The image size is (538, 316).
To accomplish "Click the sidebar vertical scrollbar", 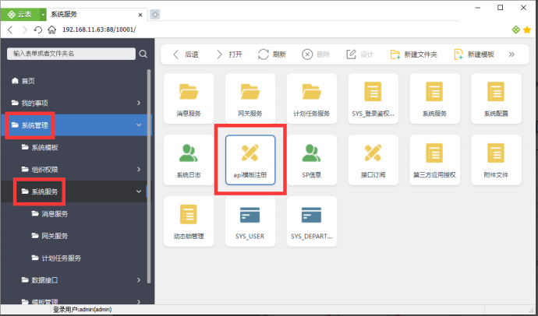I will (149, 177).
